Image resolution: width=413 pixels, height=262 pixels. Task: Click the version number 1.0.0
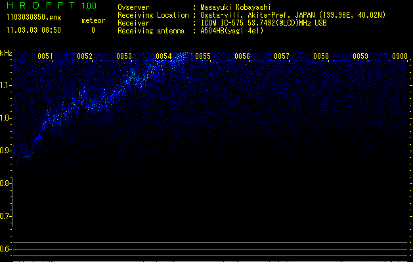pos(89,6)
